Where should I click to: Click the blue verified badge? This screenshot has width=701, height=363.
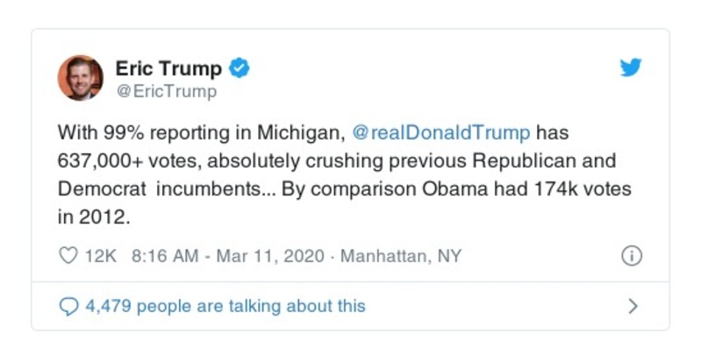pos(238,68)
